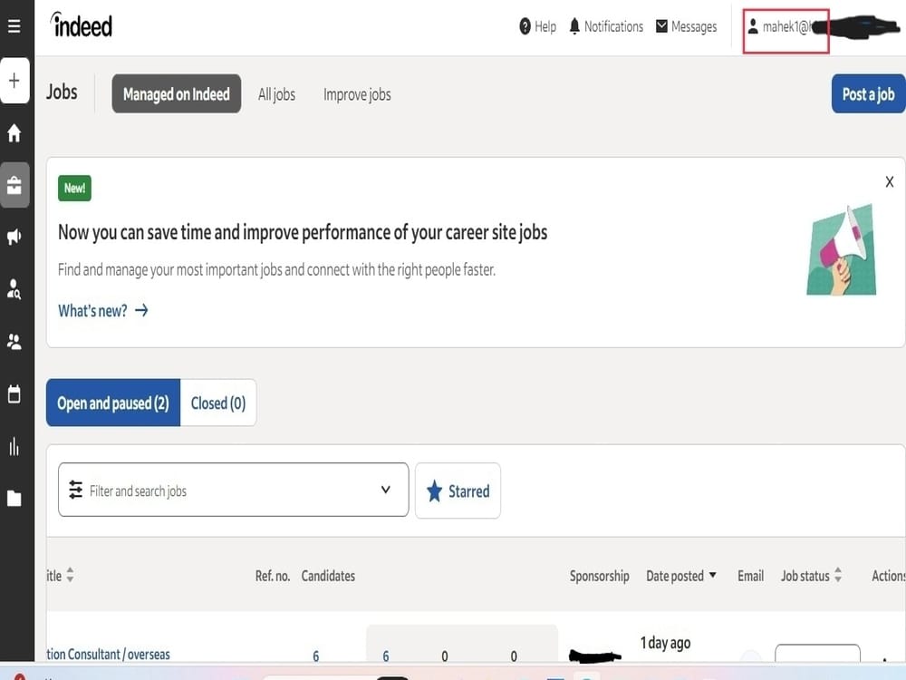Open Help in the top bar
906x680 pixels.
pos(537,26)
